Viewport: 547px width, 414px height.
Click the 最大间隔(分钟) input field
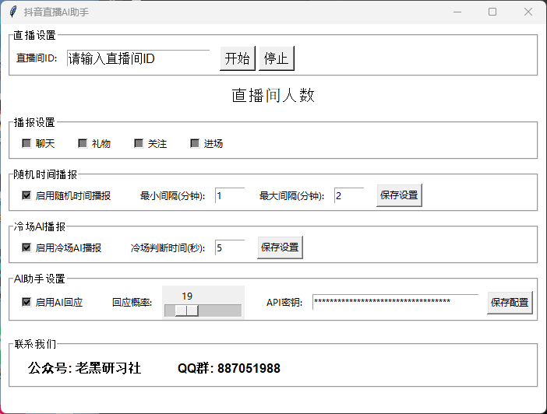tap(349, 195)
